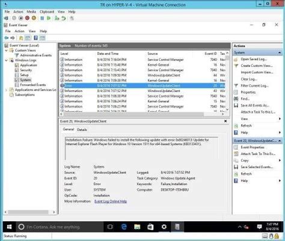Screen dimensions: 285x241
Task: Collapse the Custom Views tree node
Action: [x=6, y=50]
